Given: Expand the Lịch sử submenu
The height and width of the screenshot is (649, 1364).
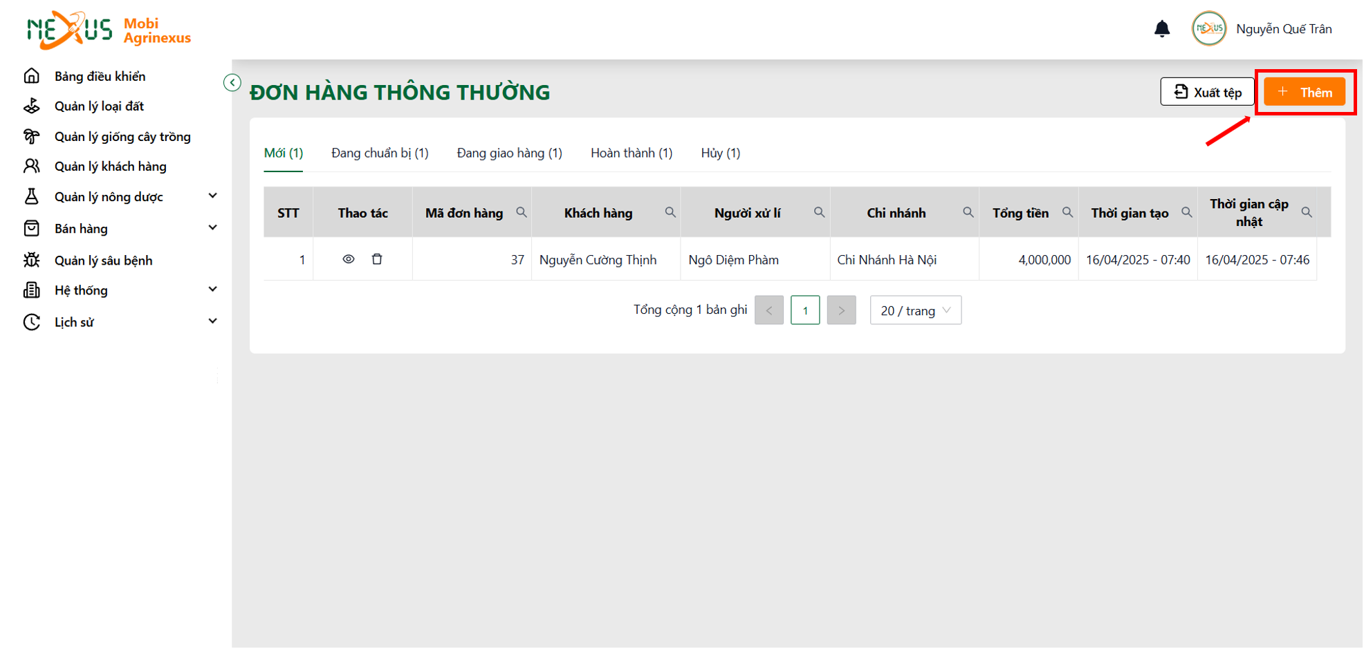Looking at the screenshot, I should coord(213,321).
